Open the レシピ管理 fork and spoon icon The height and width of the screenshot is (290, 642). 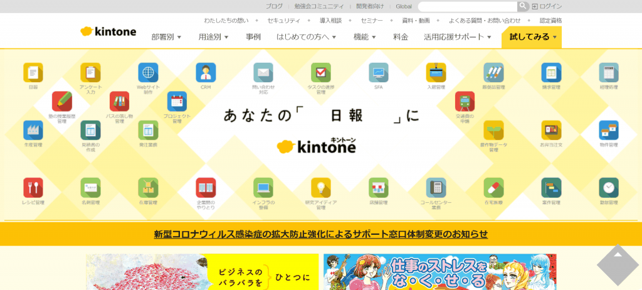[x=33, y=188]
